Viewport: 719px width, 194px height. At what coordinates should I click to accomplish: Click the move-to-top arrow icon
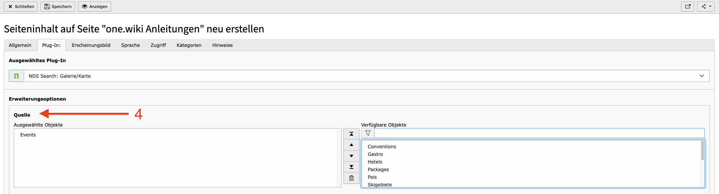pos(351,134)
